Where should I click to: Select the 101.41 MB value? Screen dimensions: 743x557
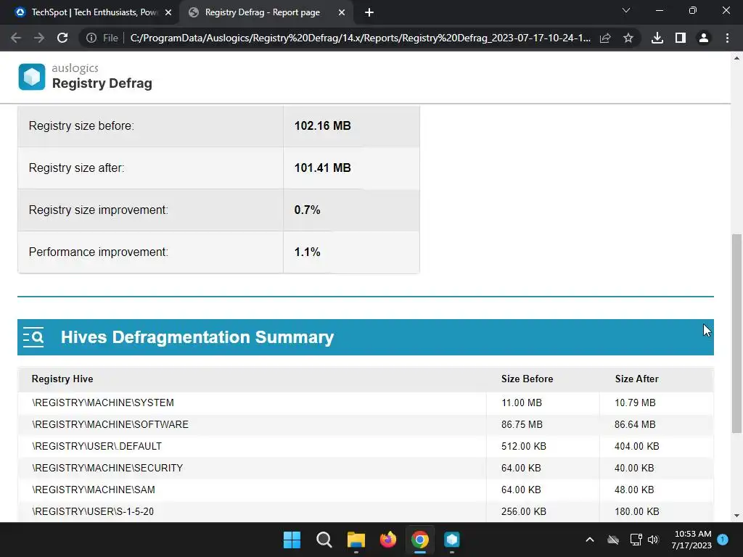[x=323, y=168]
